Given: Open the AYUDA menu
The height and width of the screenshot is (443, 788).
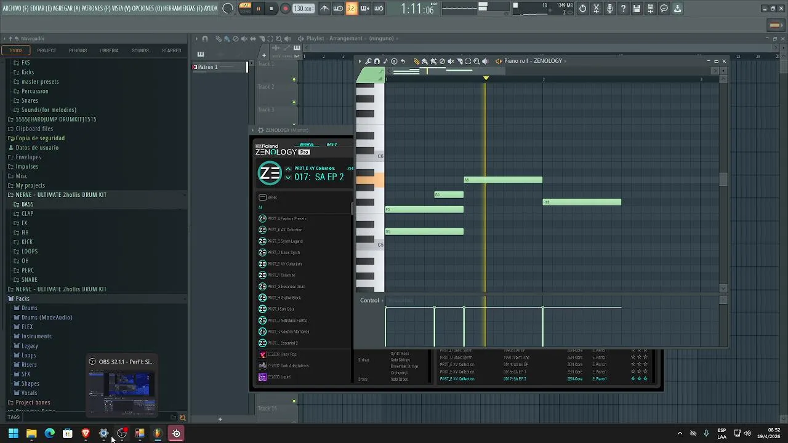Looking at the screenshot, I should pyautogui.click(x=211, y=9).
